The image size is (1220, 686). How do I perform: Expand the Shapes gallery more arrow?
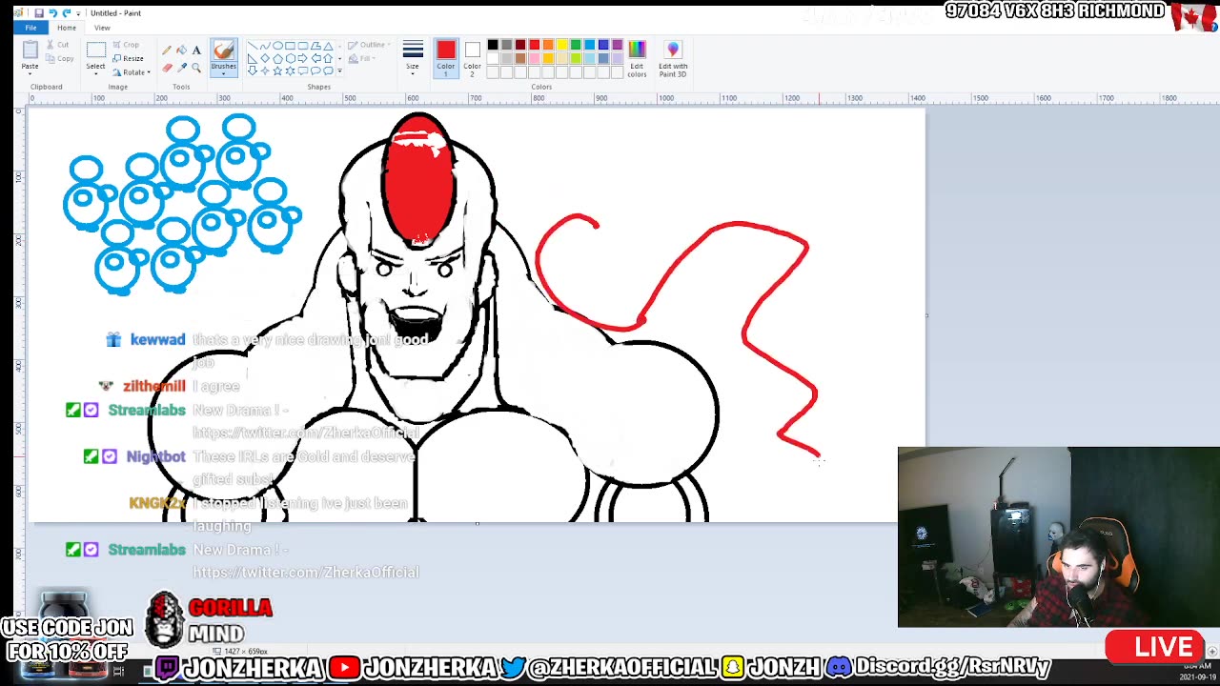(x=339, y=71)
